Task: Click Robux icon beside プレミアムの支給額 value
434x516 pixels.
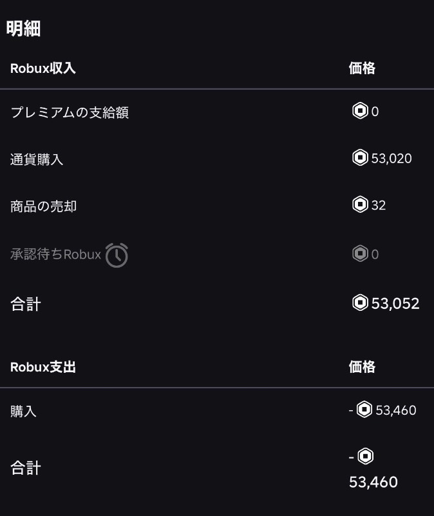Action: pyautogui.click(x=360, y=111)
